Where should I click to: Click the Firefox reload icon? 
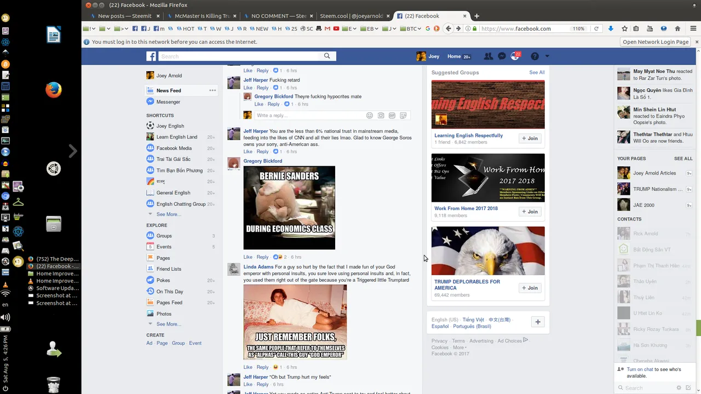click(x=596, y=28)
